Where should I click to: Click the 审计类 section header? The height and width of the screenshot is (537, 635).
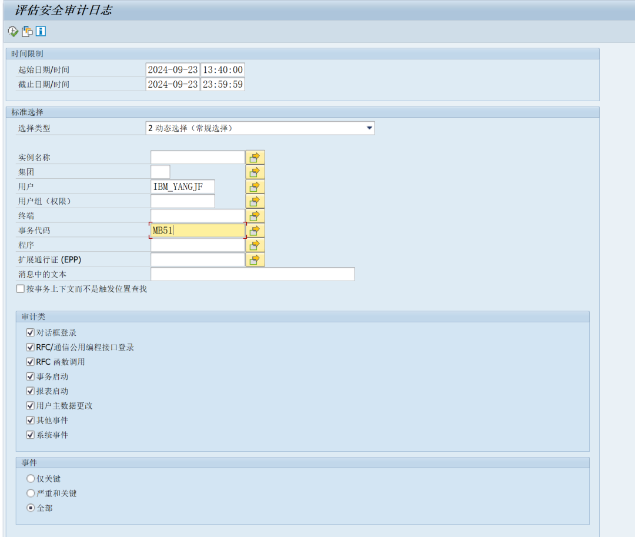tap(33, 316)
